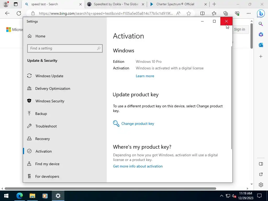This screenshot has height=201, width=268.
Task: Click the Edge page vertical scrollbar
Action: 252,36
